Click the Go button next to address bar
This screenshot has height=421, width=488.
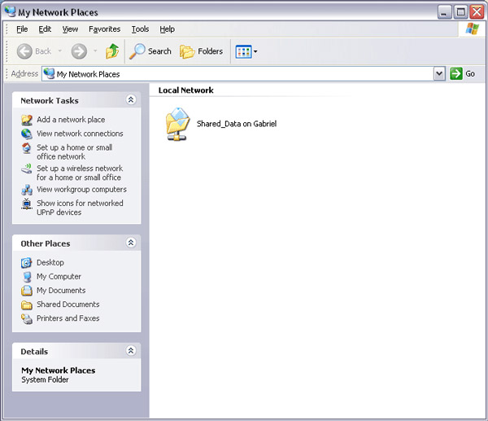pos(462,73)
